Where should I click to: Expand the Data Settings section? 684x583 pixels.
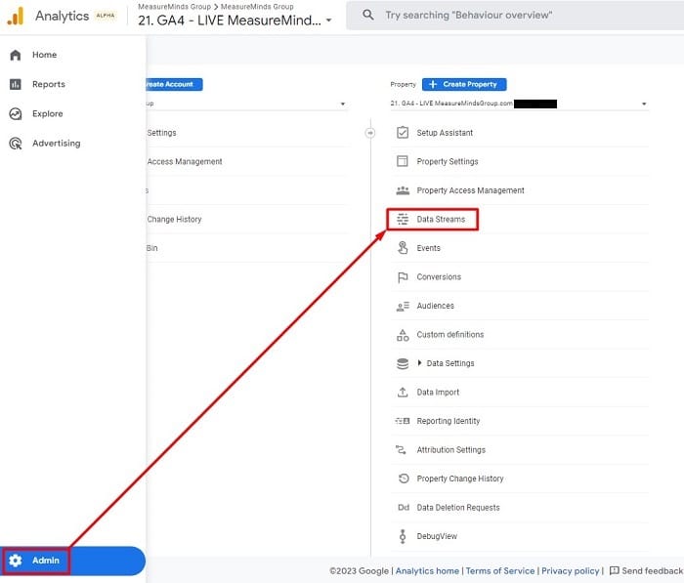pos(419,363)
